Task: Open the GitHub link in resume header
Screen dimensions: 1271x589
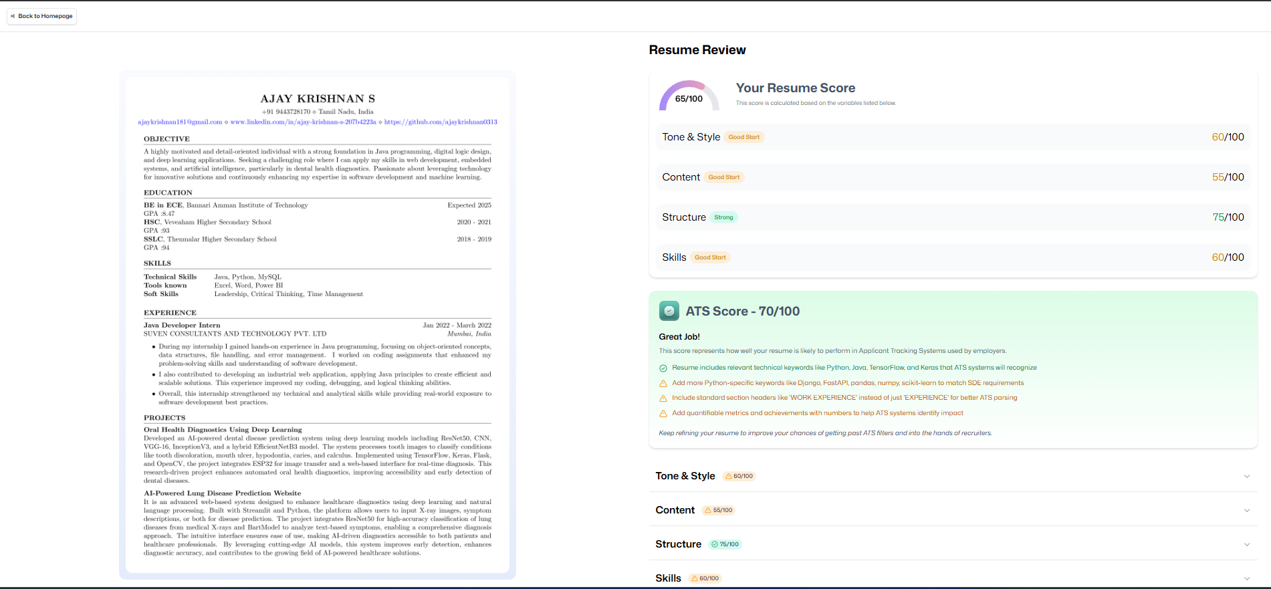Action: click(x=441, y=122)
